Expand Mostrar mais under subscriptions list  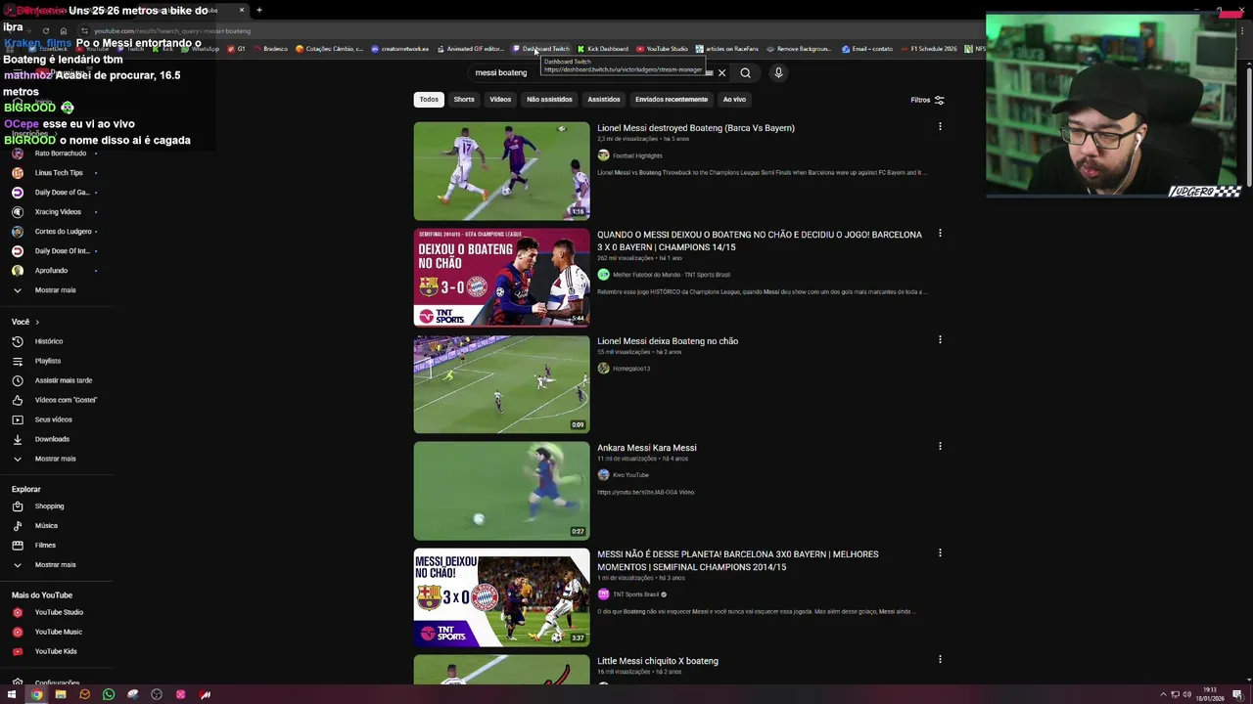56,290
